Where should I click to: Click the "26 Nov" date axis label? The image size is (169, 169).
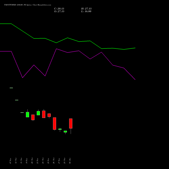[x=54, y=161]
